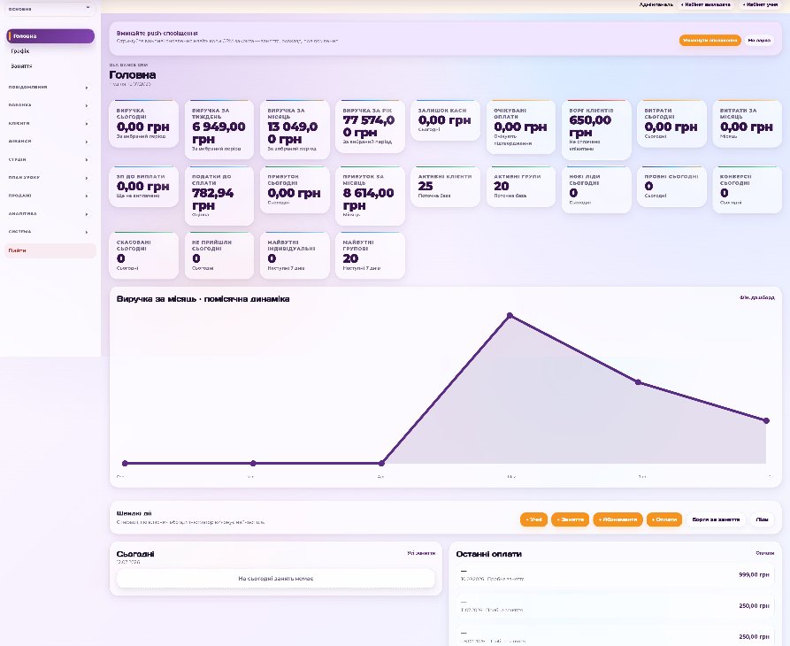This screenshot has width=790, height=646.
Task: Open the ПРИБУТОК ЗА МІСЯЦЬ card
Action: tap(370, 196)
